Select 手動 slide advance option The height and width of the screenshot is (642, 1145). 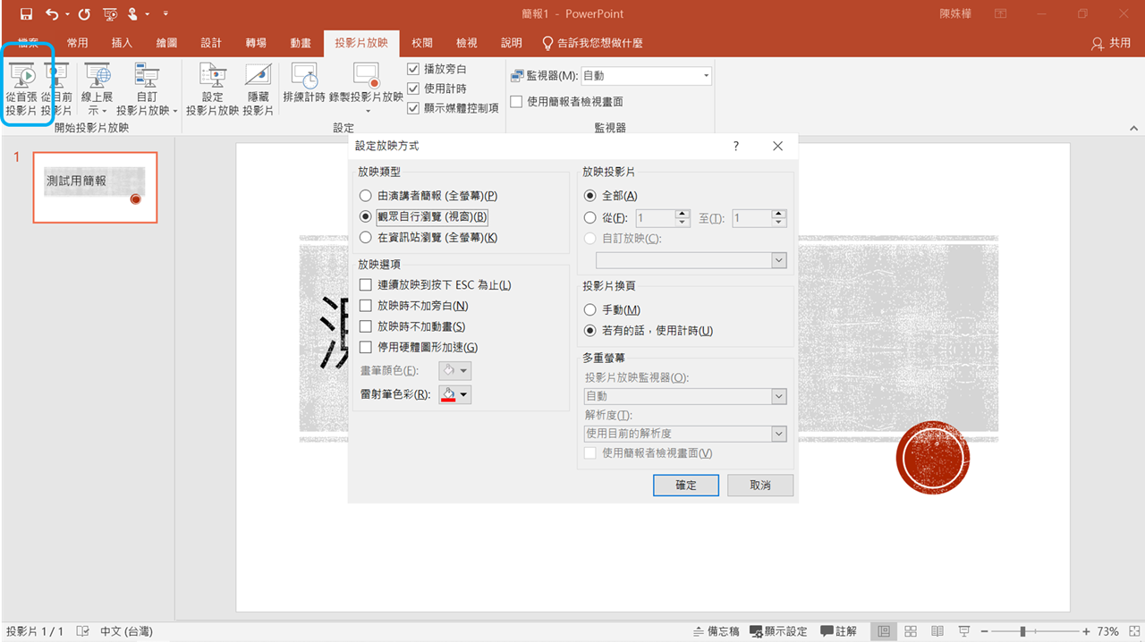pos(589,309)
